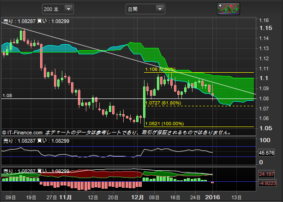
Task: Click the main chart bid/ask quote text
Action: 36,21
